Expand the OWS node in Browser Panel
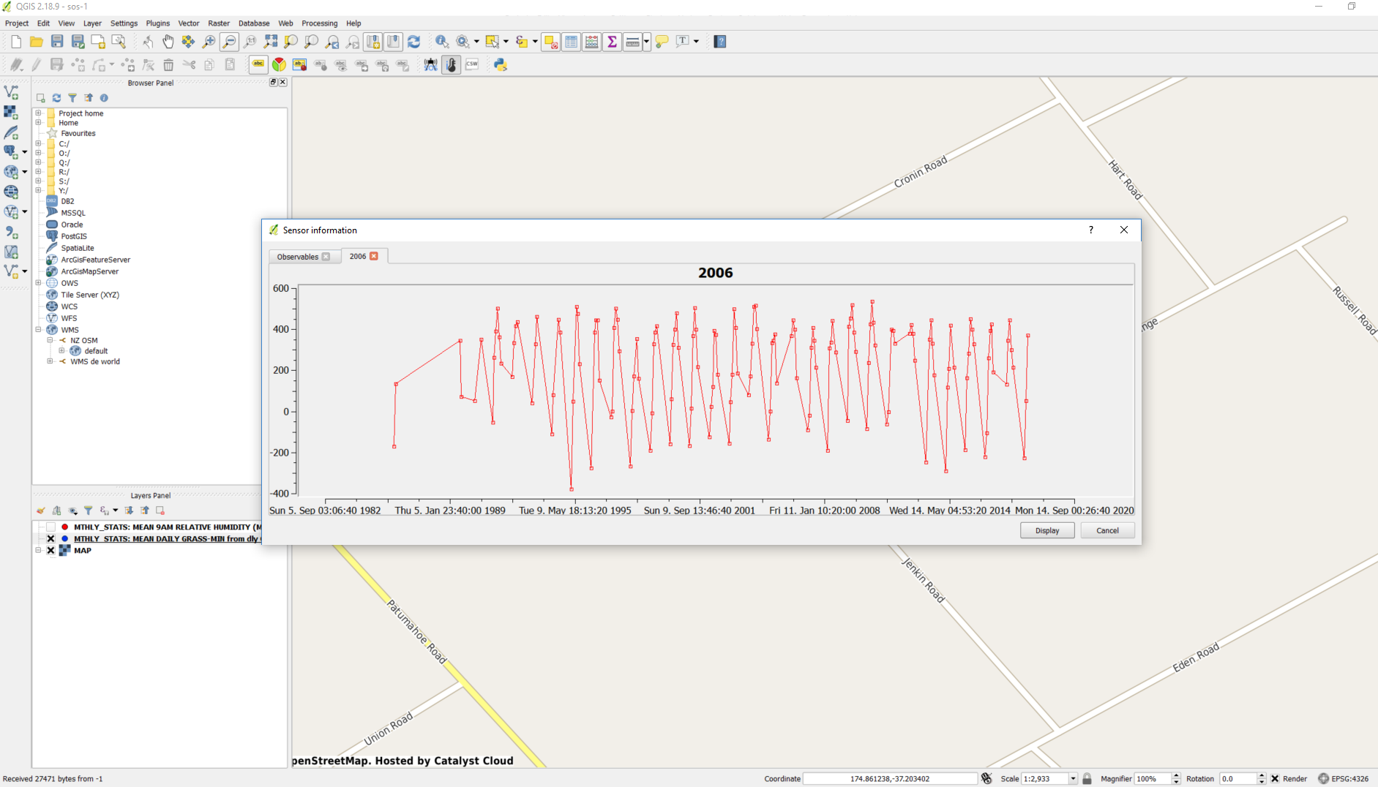Screen dimensions: 1378x787 pos(38,283)
